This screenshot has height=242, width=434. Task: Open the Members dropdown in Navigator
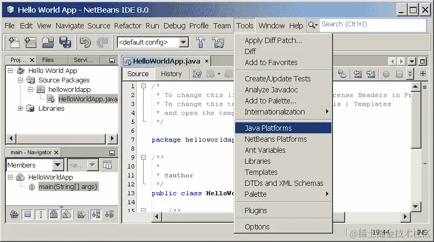(57, 165)
